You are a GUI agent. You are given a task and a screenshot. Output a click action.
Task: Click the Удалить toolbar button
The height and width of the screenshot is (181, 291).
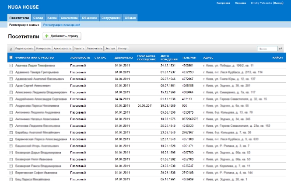pyautogui.click(x=79, y=49)
